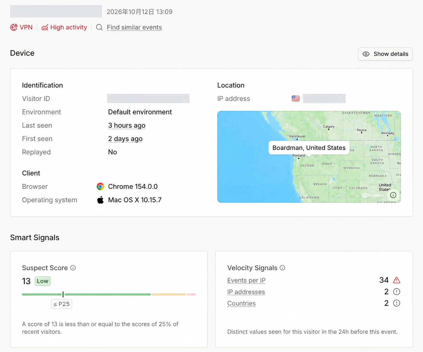Click the red warning triangle next to 34
Viewport: 423px width, 352px height.
click(x=397, y=280)
